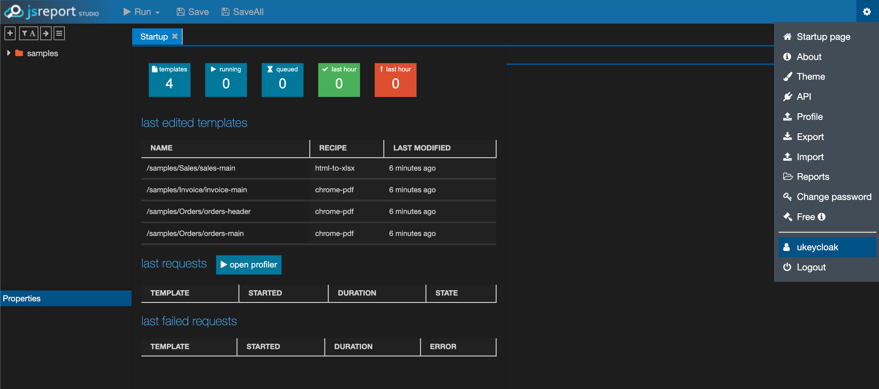Select Export from the settings menu
879x389 pixels.
(826, 137)
